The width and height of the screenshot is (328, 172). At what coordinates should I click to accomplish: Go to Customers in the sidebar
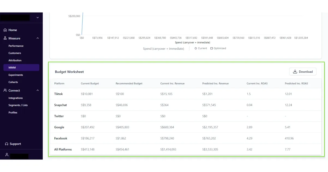point(15,53)
